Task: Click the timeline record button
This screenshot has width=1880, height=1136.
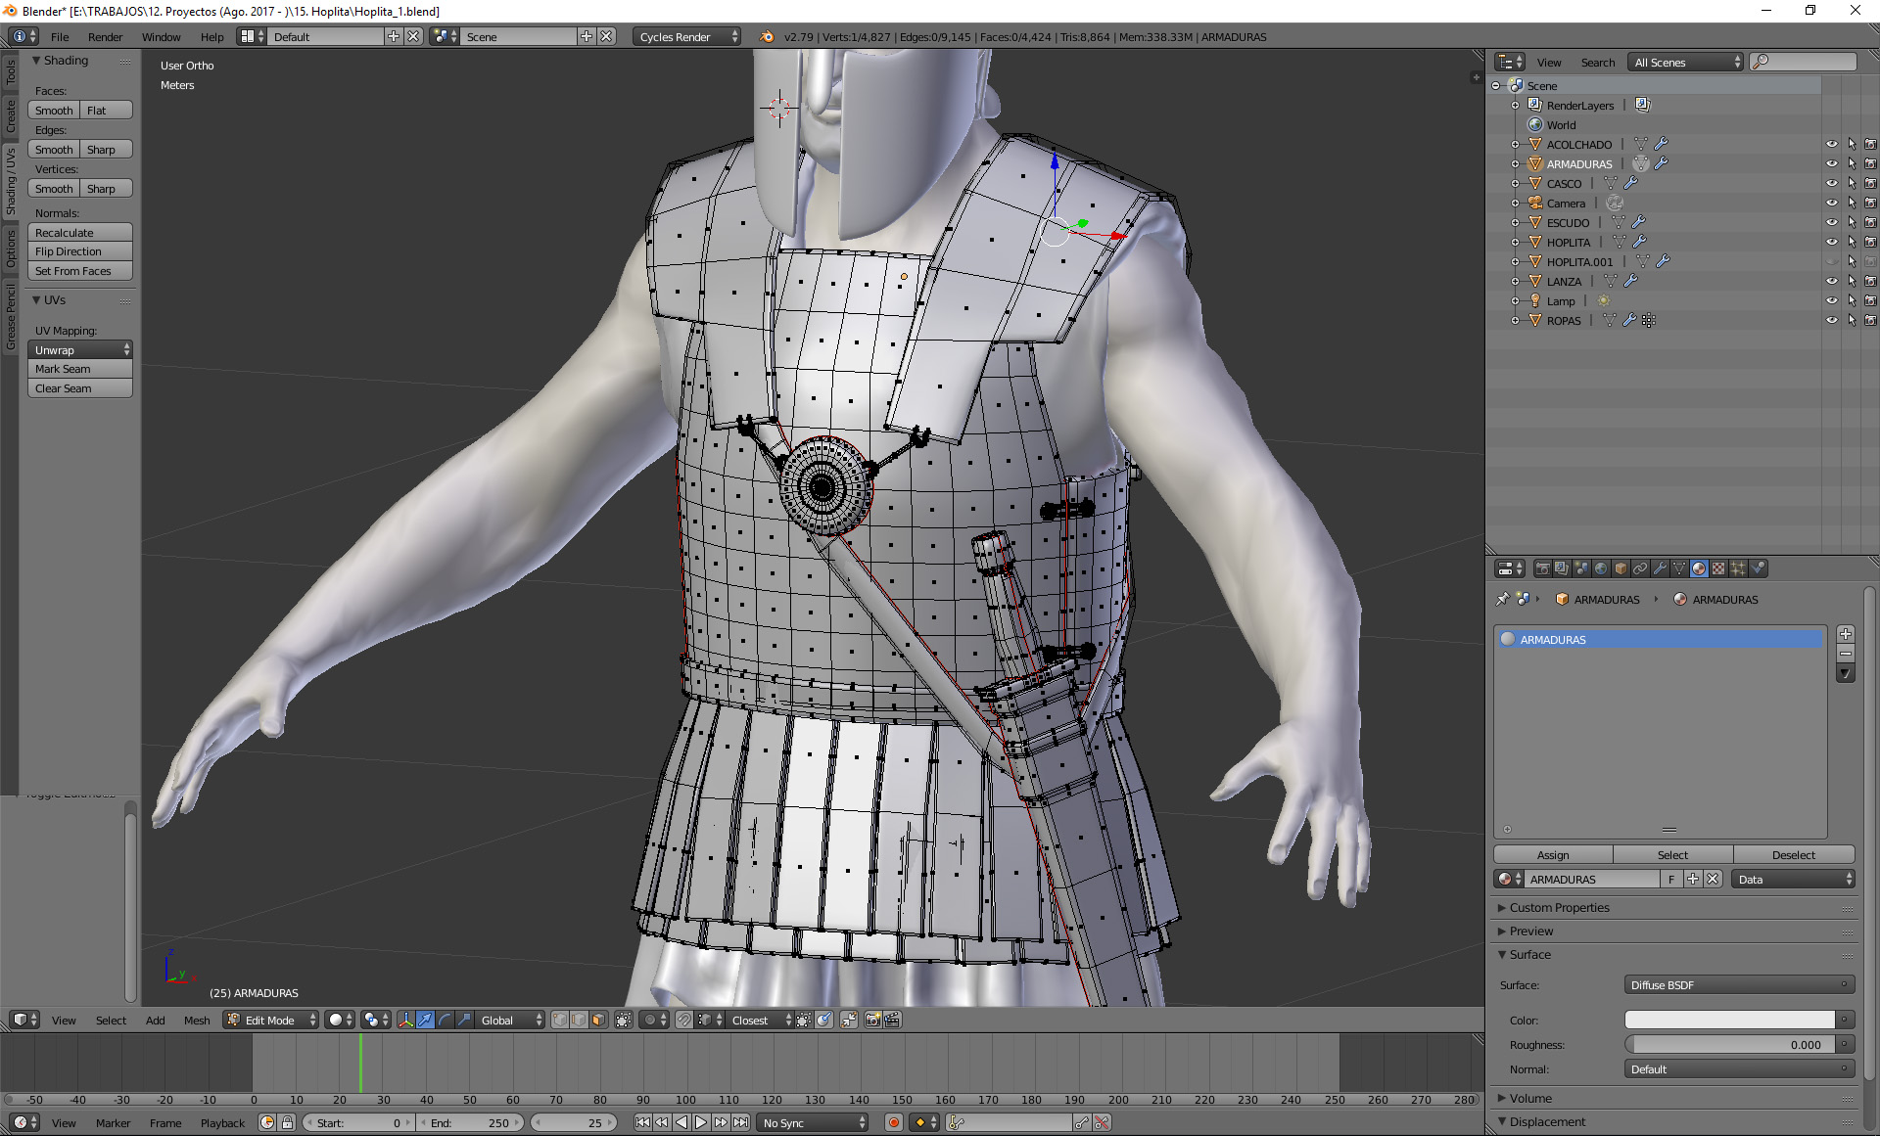Action: [893, 1122]
